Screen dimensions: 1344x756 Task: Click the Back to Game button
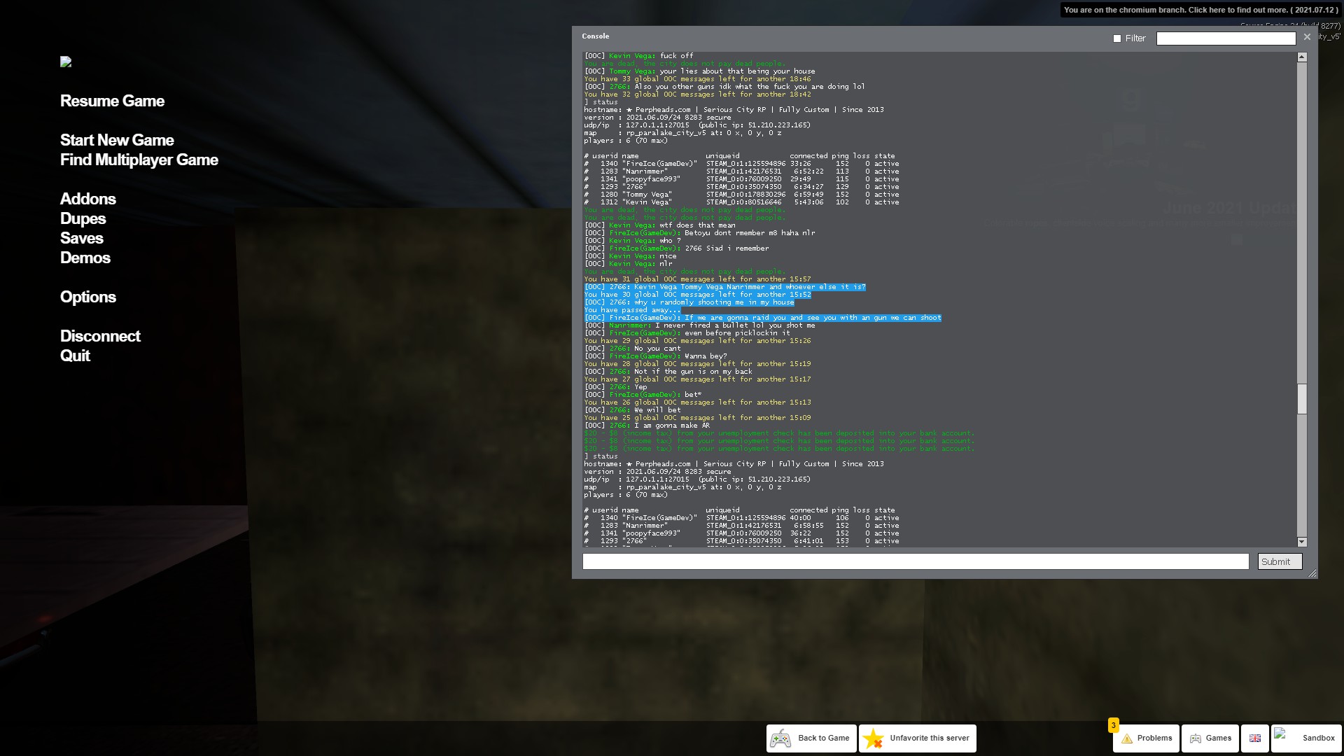click(x=811, y=738)
